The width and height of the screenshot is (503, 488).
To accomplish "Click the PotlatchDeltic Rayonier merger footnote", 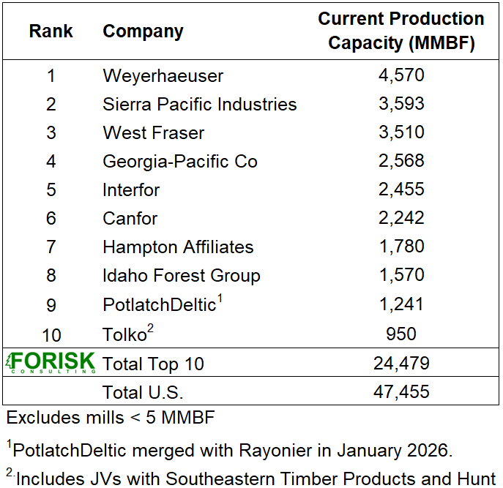I will tap(229, 448).
